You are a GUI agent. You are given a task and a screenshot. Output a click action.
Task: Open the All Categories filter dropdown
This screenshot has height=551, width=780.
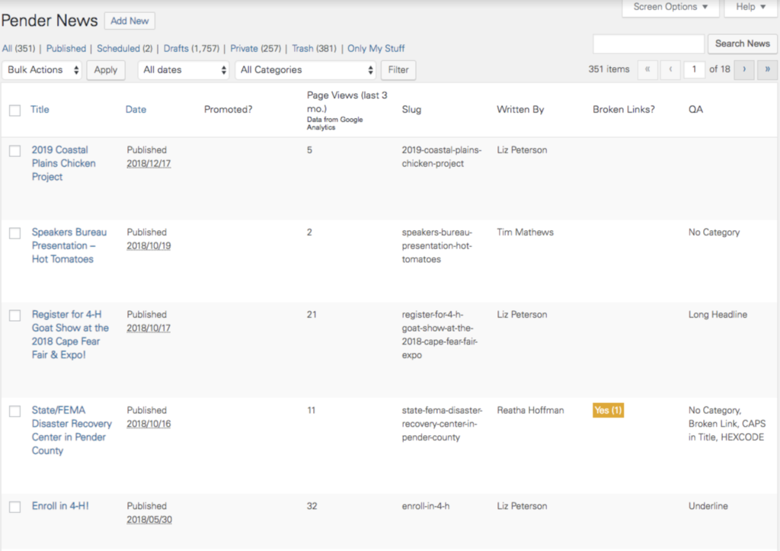(305, 69)
